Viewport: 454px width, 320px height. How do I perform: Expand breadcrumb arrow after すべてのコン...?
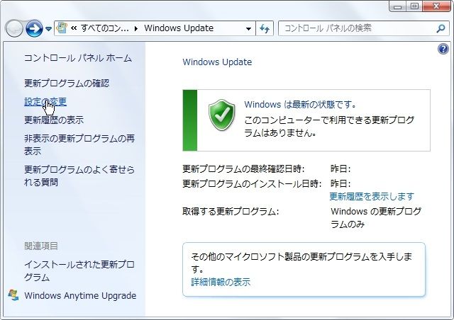click(136, 28)
